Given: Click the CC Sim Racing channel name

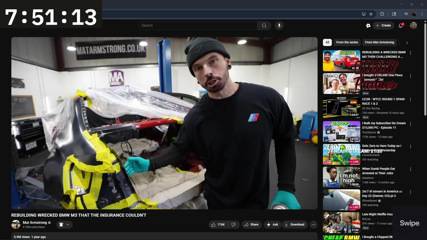Looking at the screenshot, I should pos(371,108).
